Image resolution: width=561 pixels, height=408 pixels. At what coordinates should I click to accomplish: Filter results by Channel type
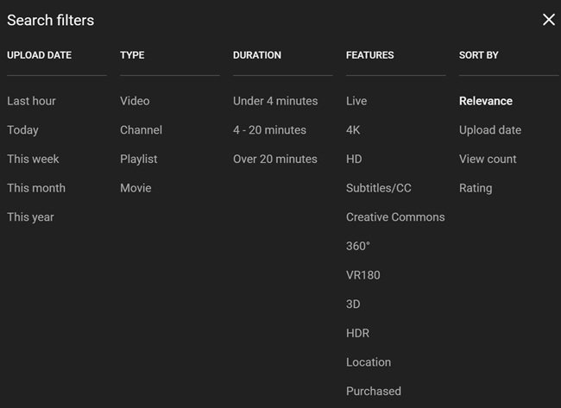coord(141,130)
